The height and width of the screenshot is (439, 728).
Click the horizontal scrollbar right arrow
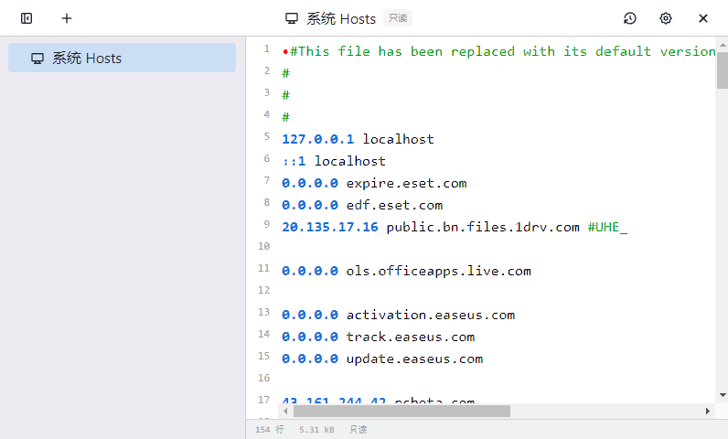point(708,412)
